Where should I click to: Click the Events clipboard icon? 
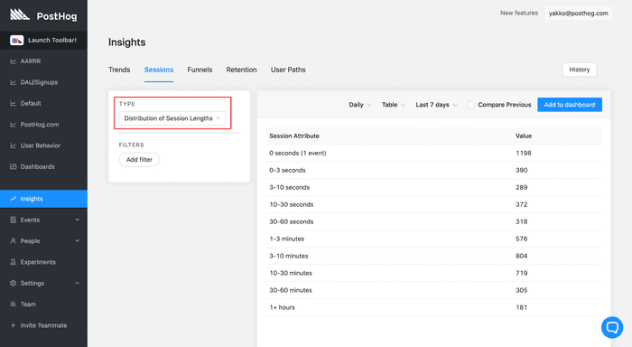pos(13,220)
